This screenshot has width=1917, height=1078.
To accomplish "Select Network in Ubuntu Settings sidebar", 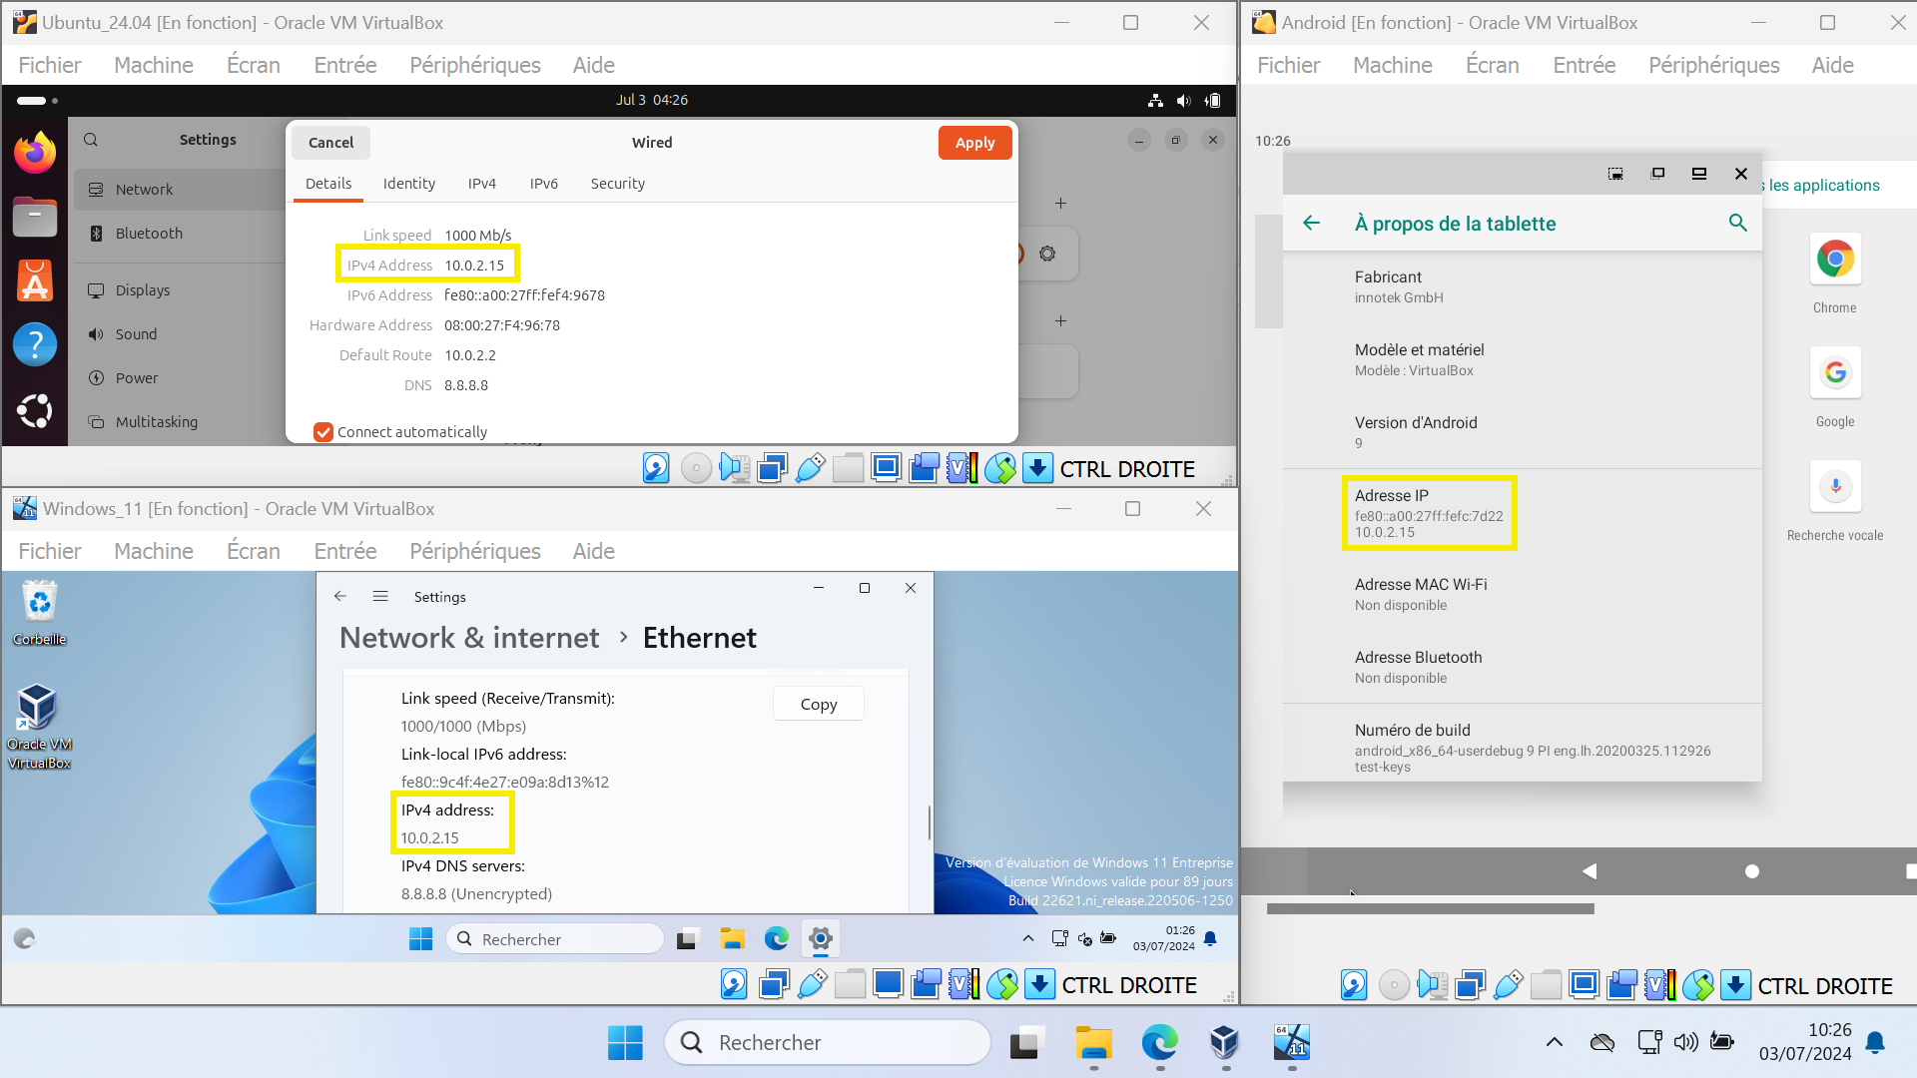I will point(180,190).
